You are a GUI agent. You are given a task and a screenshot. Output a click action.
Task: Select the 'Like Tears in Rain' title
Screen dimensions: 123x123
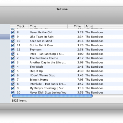coord(41,37)
